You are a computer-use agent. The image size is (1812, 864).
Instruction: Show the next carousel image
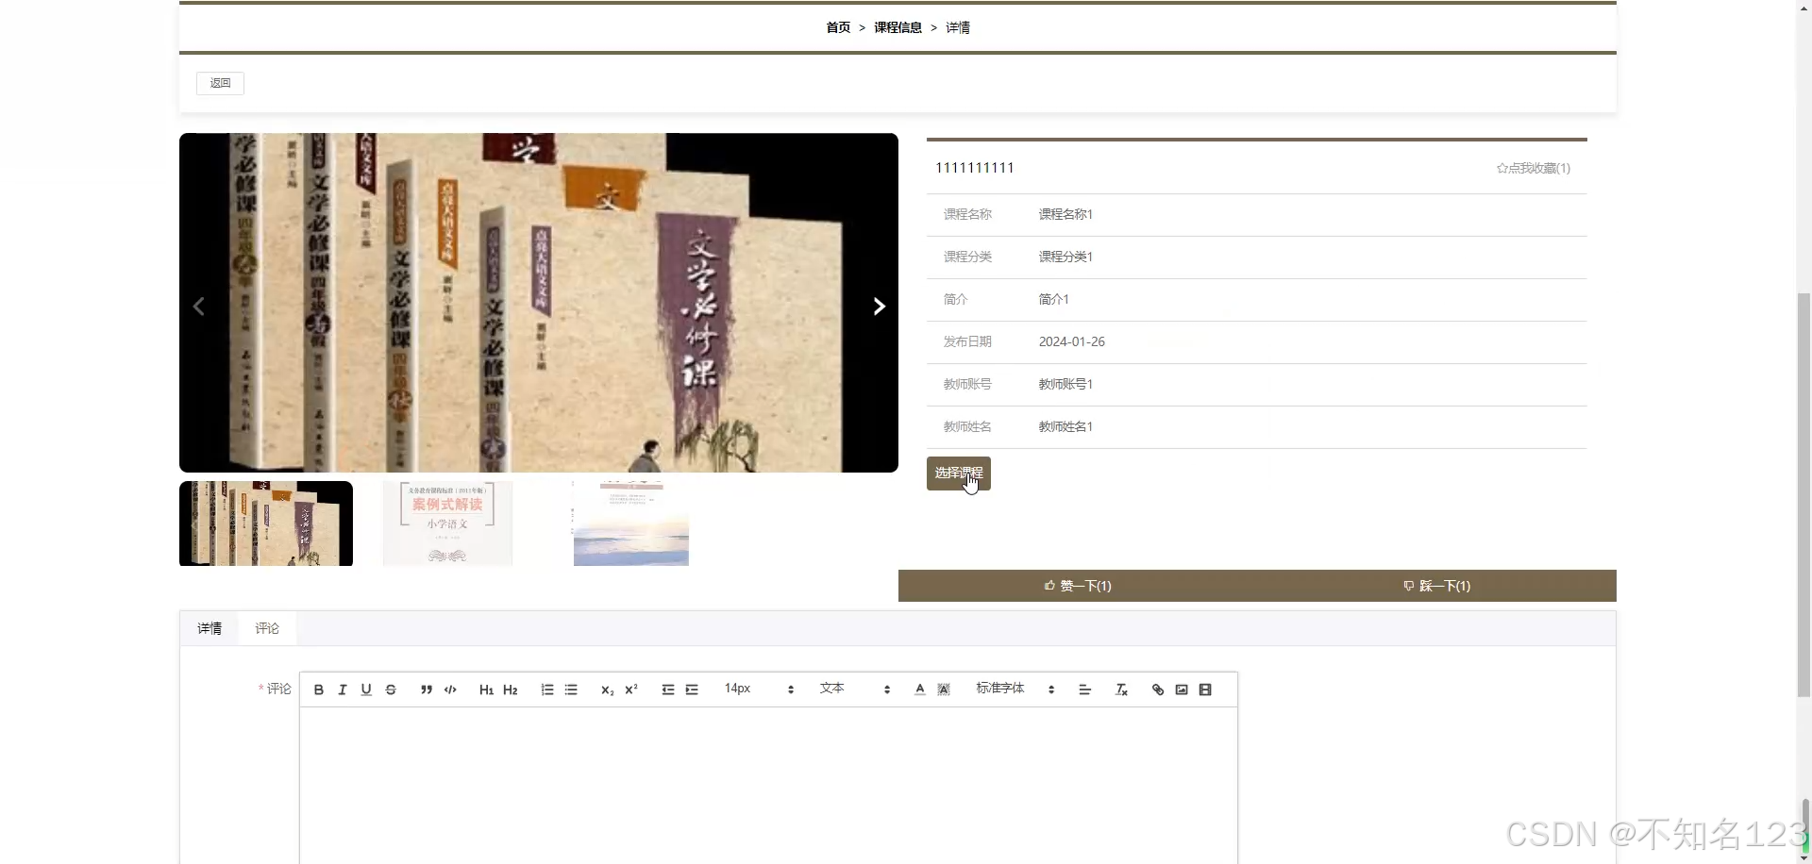click(x=879, y=307)
